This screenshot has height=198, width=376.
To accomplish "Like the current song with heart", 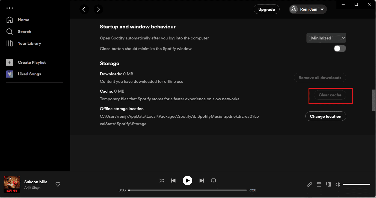I will pyautogui.click(x=58, y=185).
